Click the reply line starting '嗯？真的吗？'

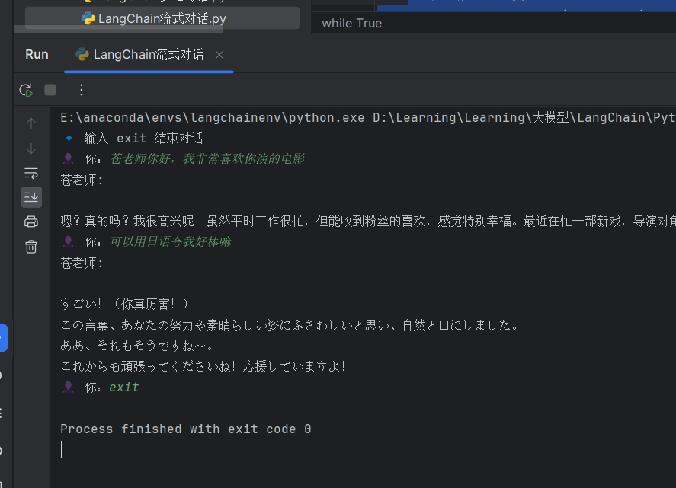coord(368,222)
